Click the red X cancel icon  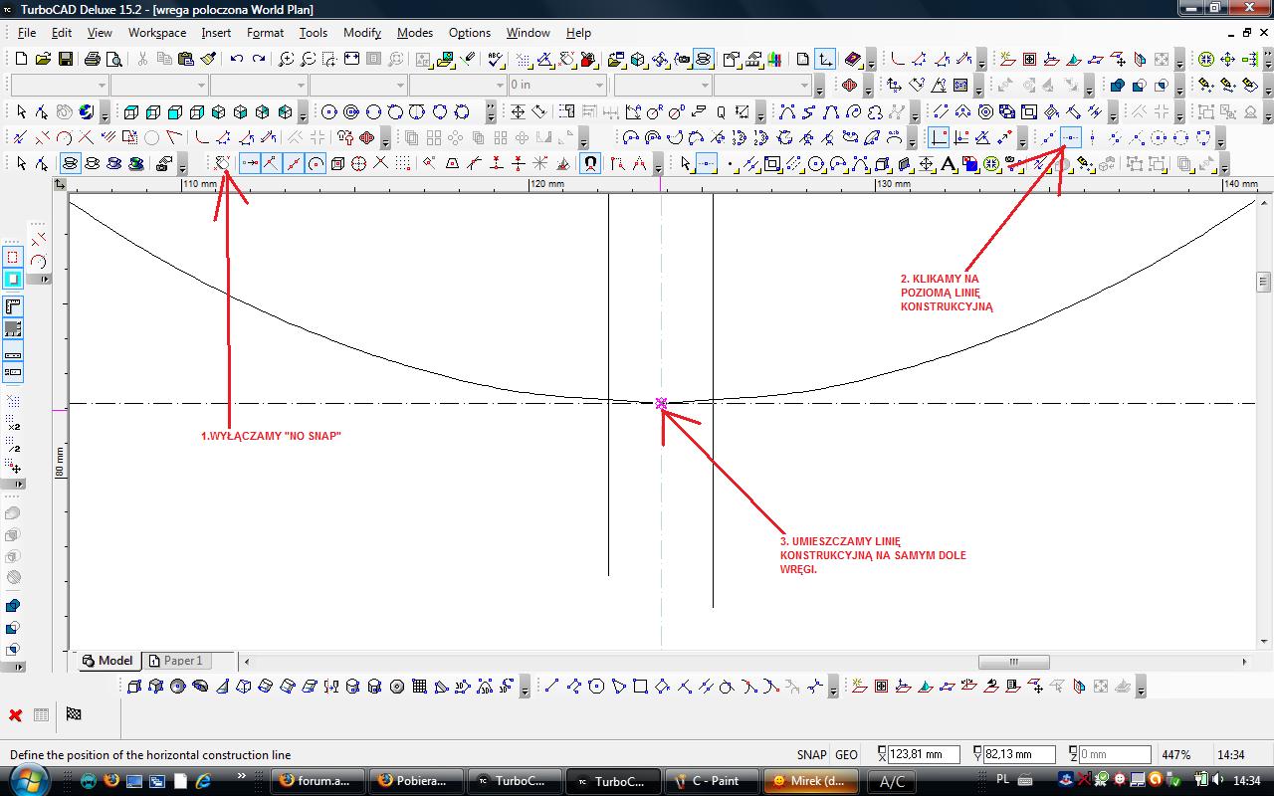pyautogui.click(x=16, y=715)
